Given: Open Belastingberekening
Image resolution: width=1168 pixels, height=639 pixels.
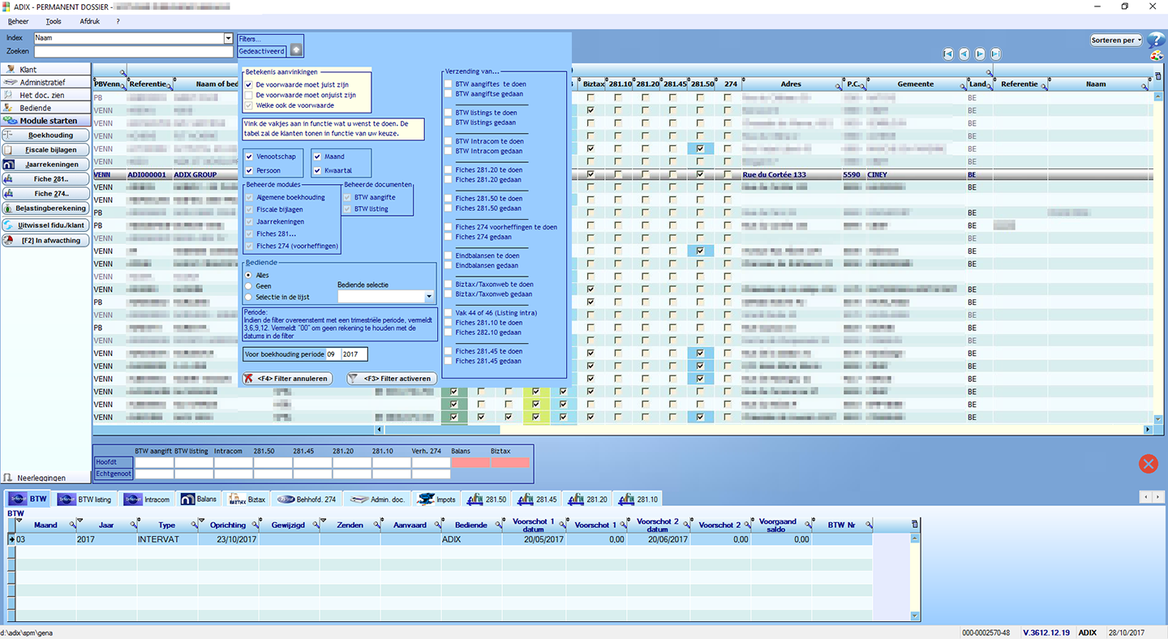Looking at the screenshot, I should click(45, 208).
